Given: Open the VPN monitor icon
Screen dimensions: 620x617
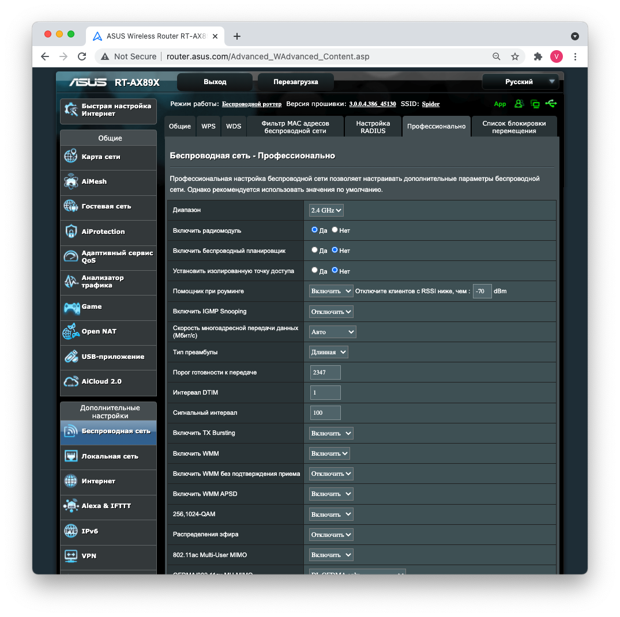Looking at the screenshot, I should (71, 556).
